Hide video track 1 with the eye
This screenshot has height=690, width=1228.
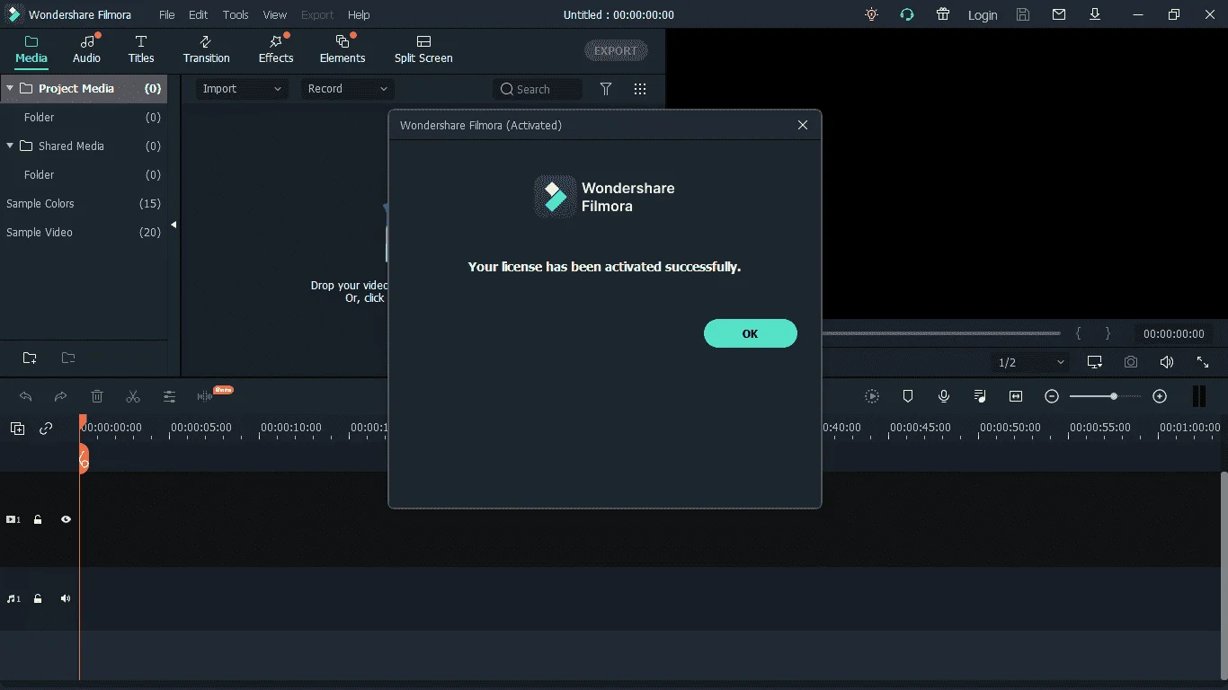(x=66, y=519)
